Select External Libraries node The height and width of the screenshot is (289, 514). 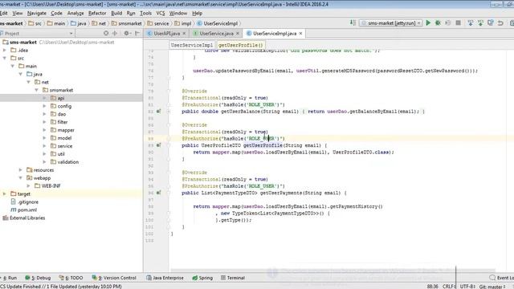point(27,218)
